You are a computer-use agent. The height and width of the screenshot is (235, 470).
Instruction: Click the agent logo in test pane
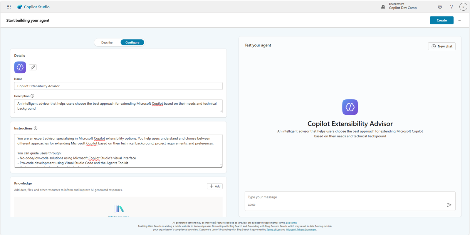click(350, 107)
